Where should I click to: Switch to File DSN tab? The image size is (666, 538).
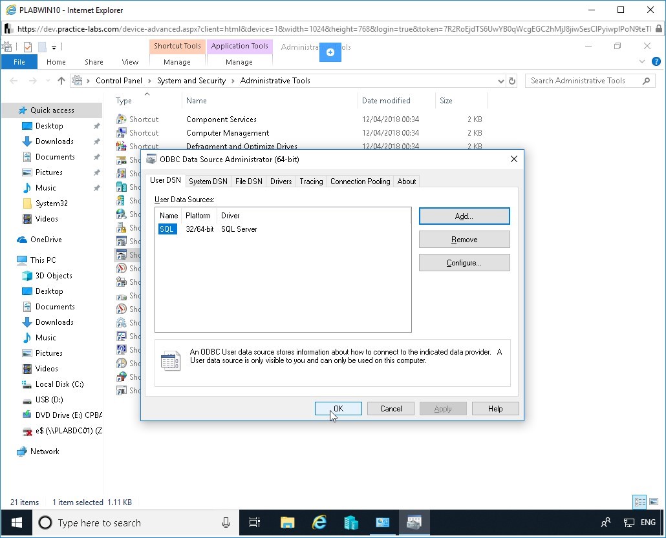click(x=249, y=181)
